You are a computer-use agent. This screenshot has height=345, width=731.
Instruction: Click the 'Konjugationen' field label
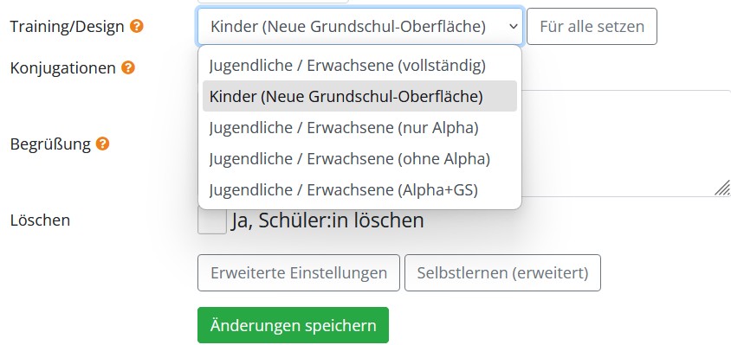pyautogui.click(x=63, y=68)
